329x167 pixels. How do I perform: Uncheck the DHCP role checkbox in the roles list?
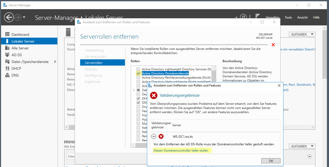[138, 99]
